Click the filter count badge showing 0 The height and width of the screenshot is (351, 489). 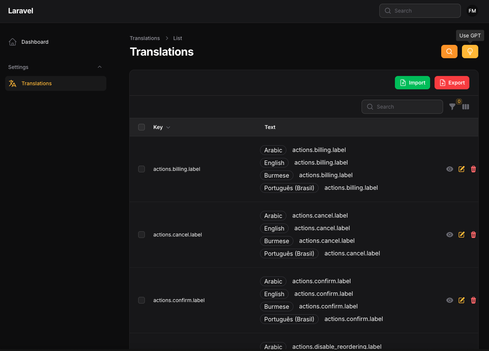coord(459,102)
